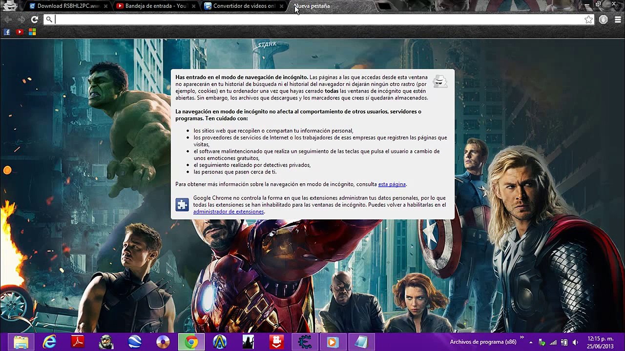Expand Archivos de programa toolbar chevron

coord(521,338)
